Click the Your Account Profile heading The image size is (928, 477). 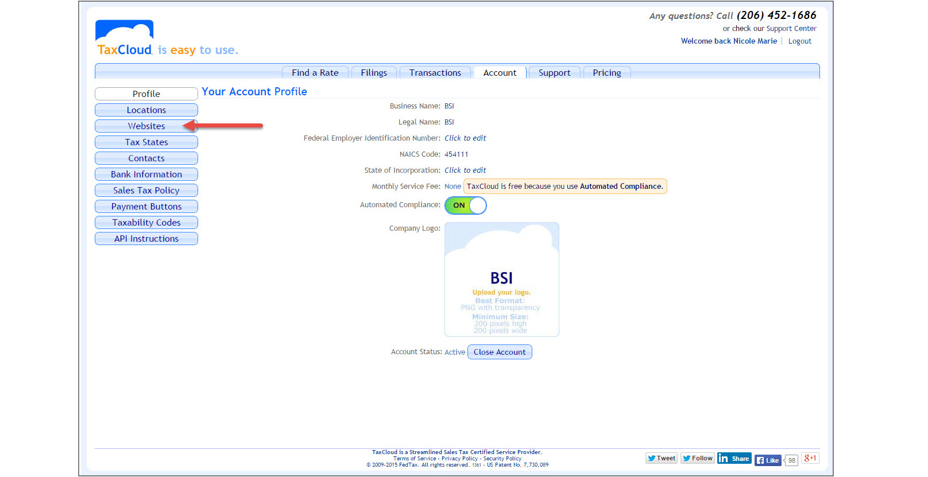[x=254, y=92]
